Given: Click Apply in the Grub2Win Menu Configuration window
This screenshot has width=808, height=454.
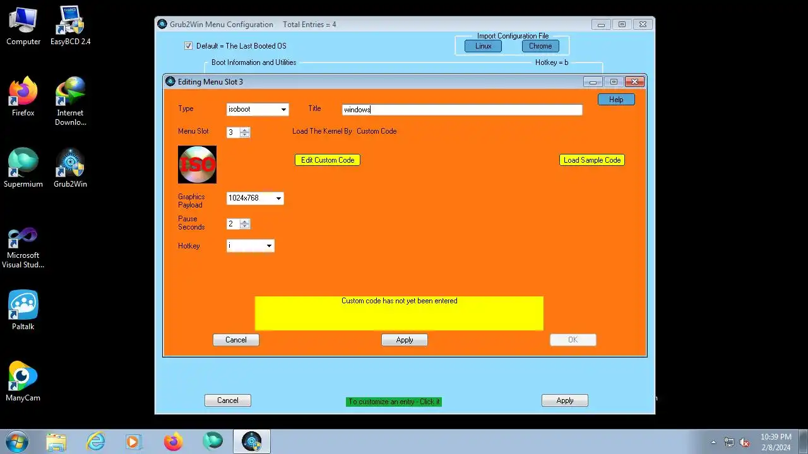Looking at the screenshot, I should [x=565, y=400].
